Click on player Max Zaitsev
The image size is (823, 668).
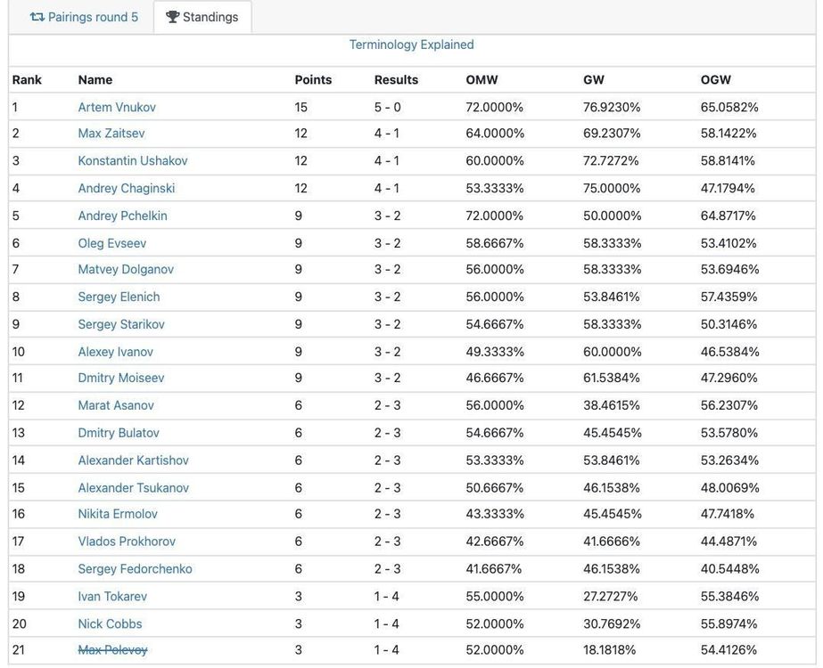(111, 134)
